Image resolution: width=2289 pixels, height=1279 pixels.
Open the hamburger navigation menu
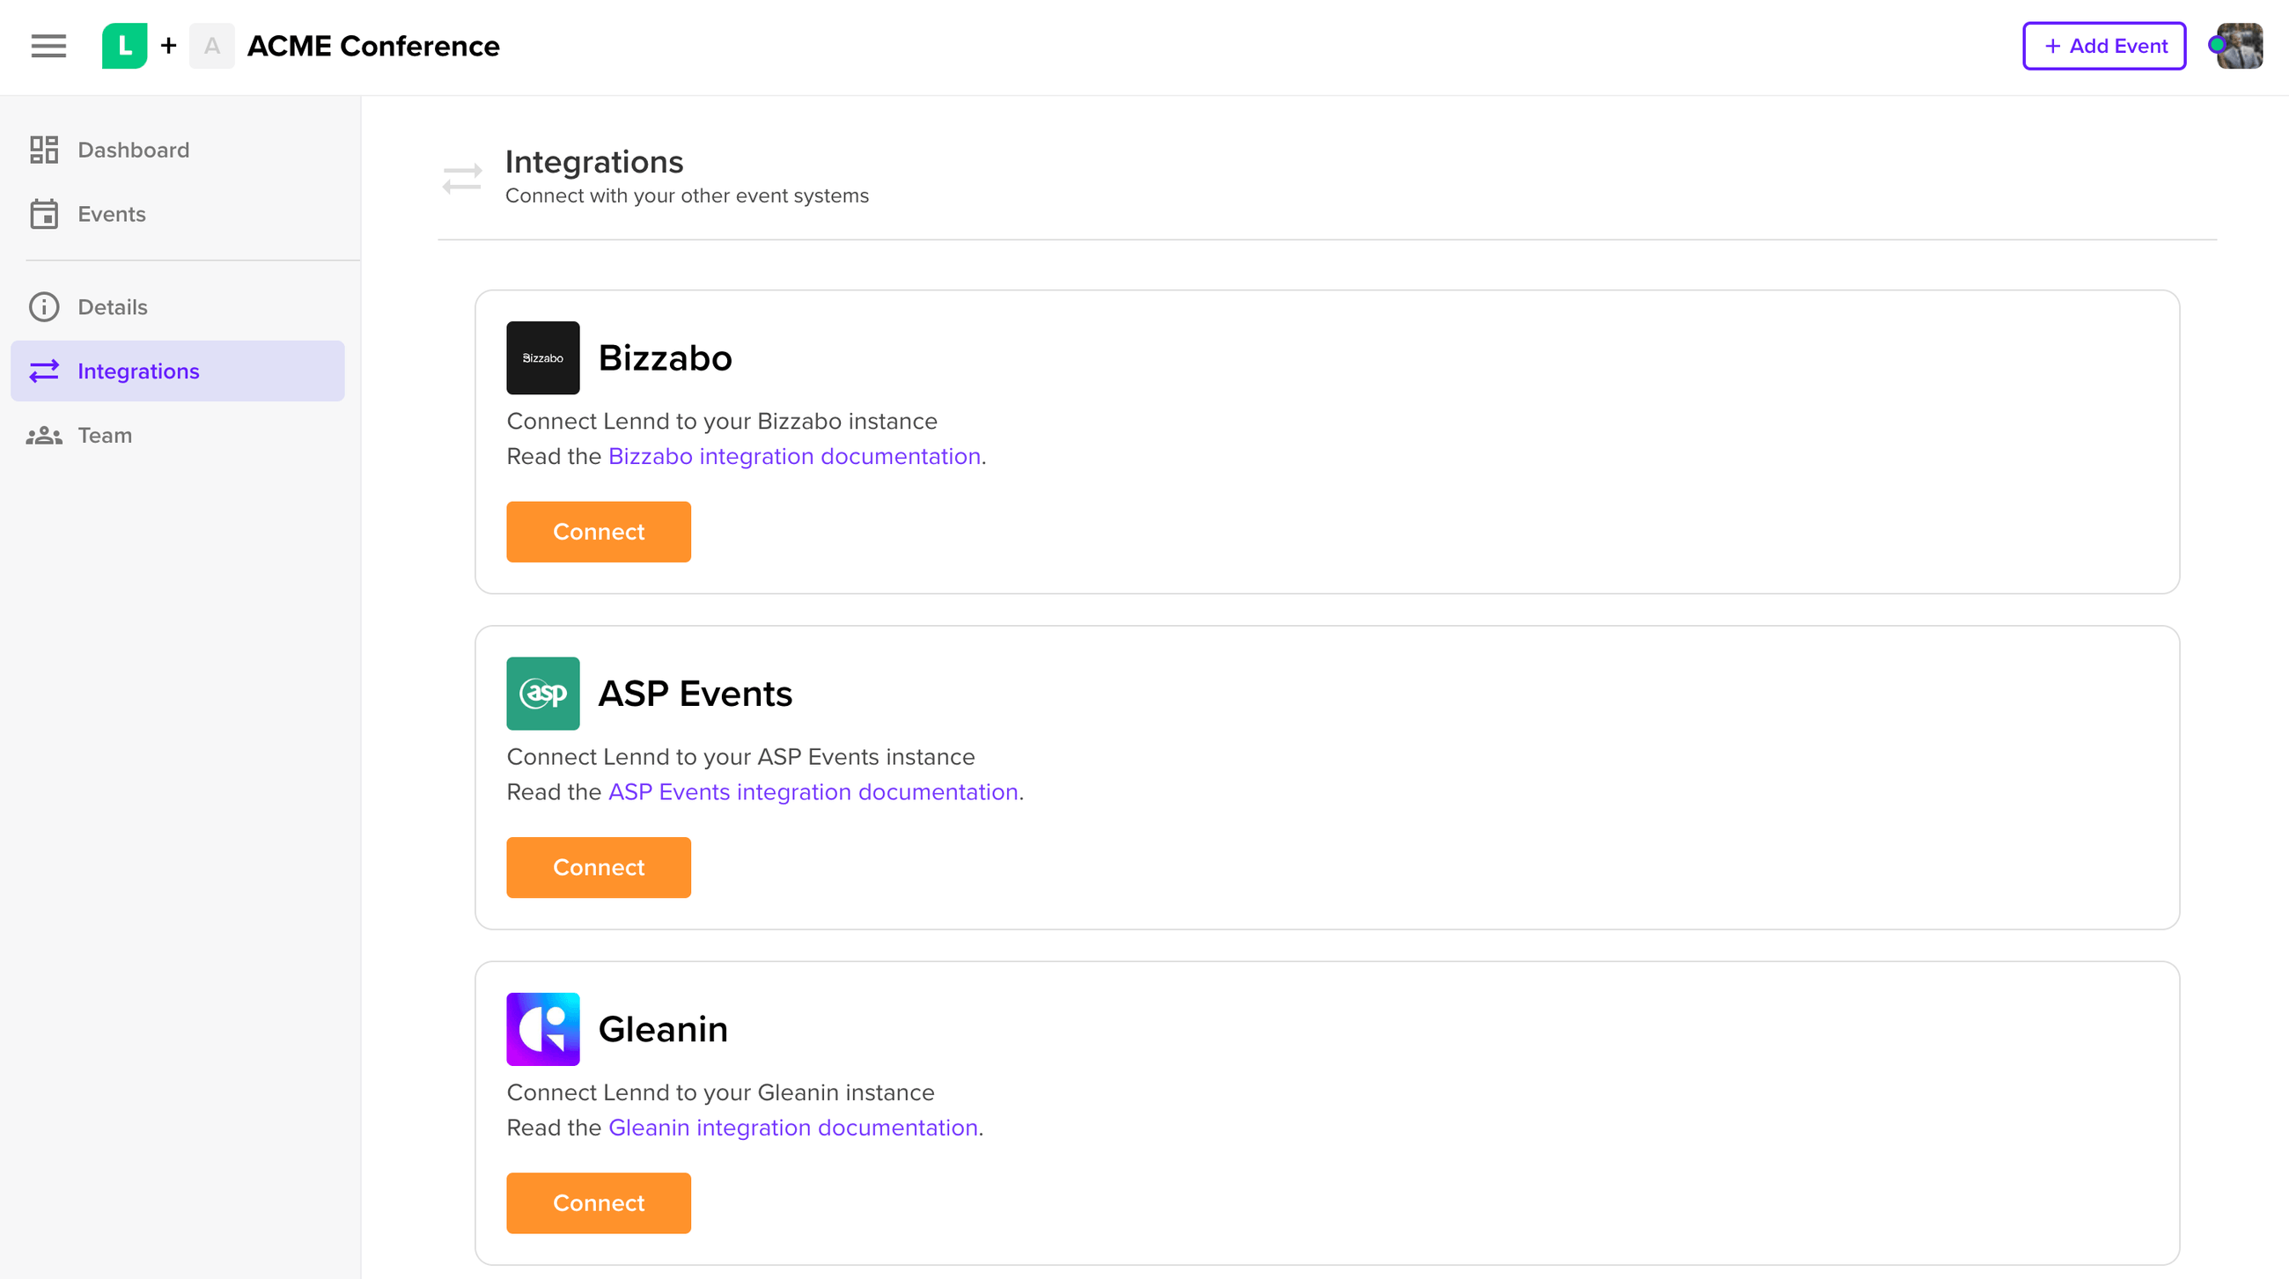48,46
